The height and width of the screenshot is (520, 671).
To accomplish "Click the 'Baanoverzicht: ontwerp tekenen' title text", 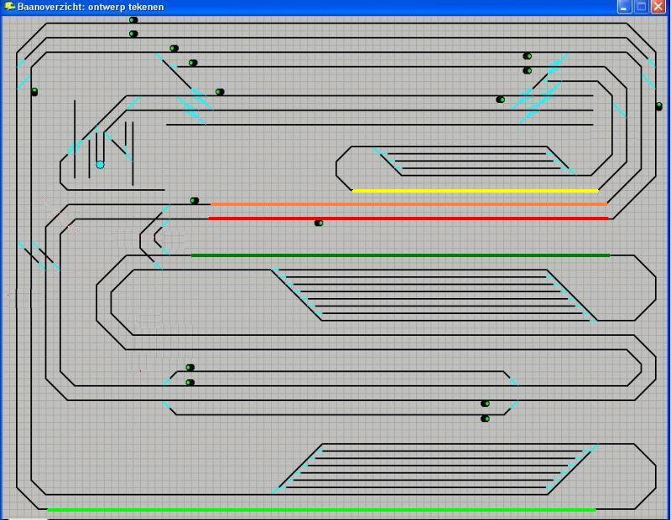I will (91, 7).
